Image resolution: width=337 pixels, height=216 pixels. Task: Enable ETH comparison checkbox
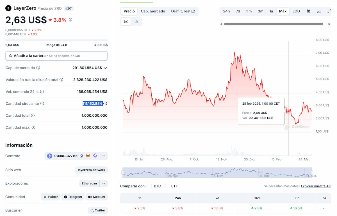(x=167, y=186)
